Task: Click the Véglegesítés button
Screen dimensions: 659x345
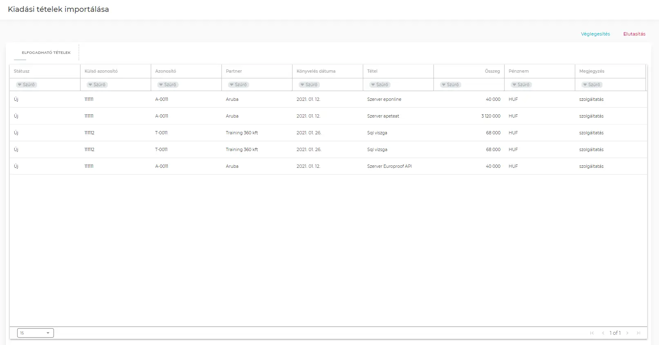Action: 595,34
